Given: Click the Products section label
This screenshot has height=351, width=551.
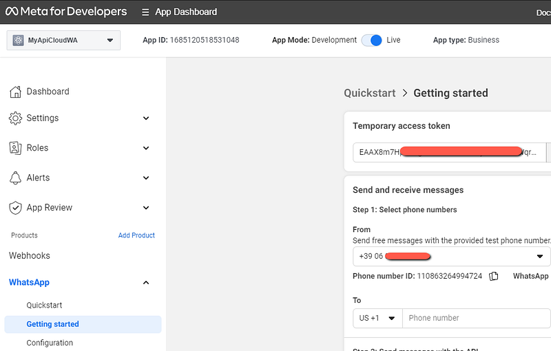Looking at the screenshot, I should tap(24, 235).
